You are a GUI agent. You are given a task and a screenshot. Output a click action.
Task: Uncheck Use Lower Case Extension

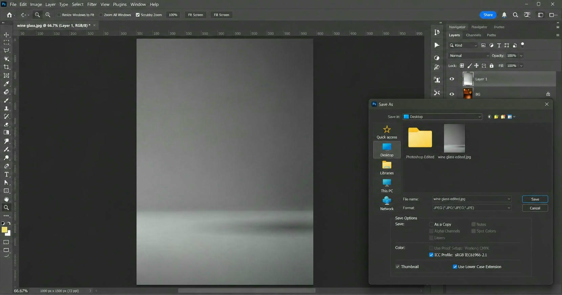coord(455,267)
